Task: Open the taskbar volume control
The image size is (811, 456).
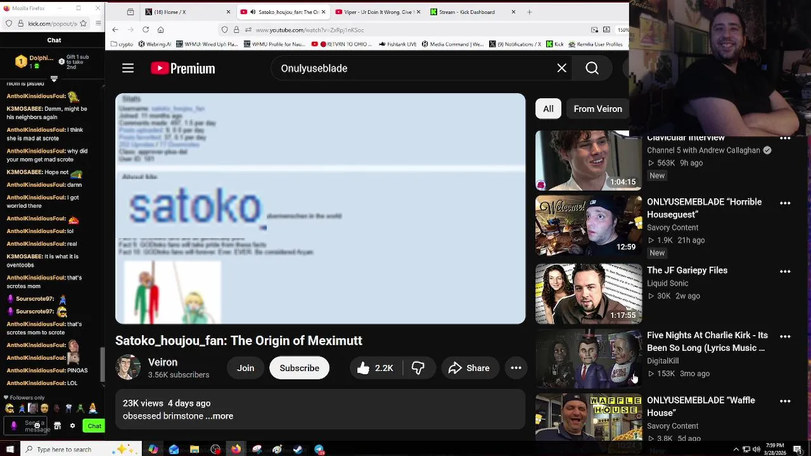Action: click(755, 450)
